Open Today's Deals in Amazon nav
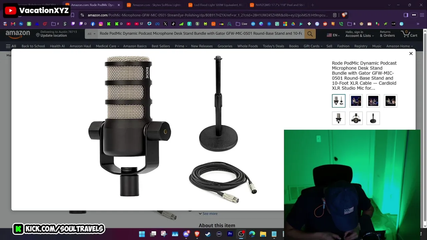 pos(273,46)
